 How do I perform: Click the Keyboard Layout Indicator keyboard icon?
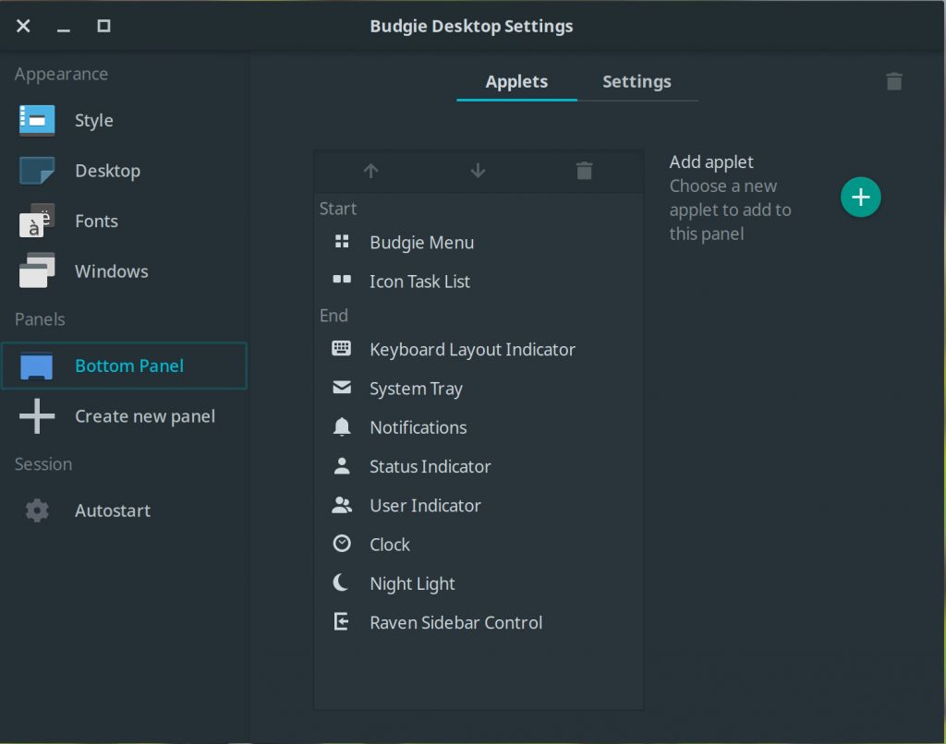[x=342, y=348]
